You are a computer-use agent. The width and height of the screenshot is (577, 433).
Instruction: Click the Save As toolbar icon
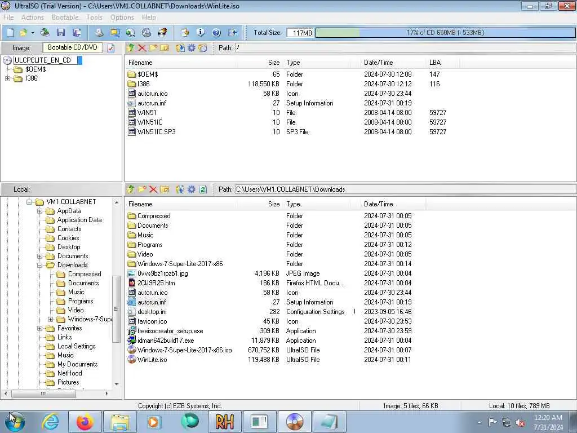coord(77,32)
